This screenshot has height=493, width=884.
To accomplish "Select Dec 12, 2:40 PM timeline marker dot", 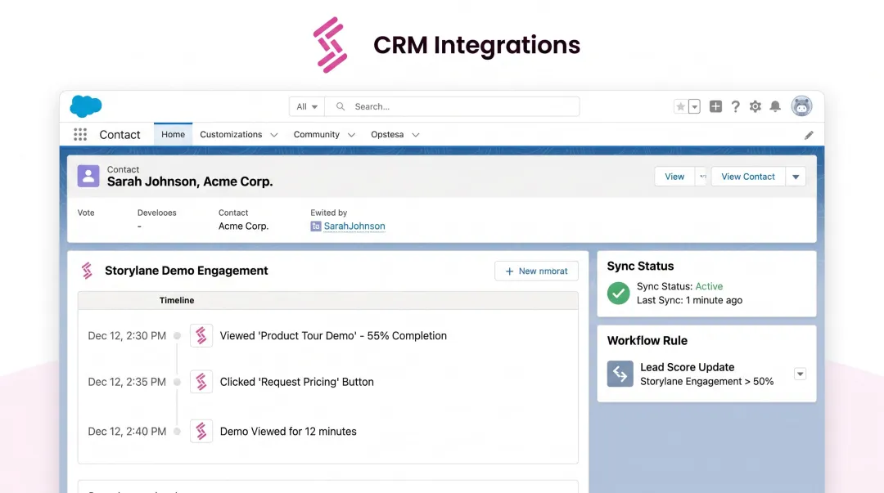I will (177, 432).
